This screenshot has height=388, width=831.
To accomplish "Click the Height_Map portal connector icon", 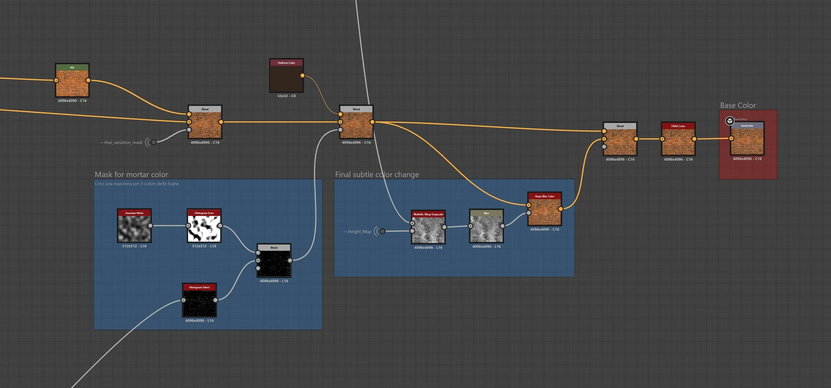I will tap(383, 231).
